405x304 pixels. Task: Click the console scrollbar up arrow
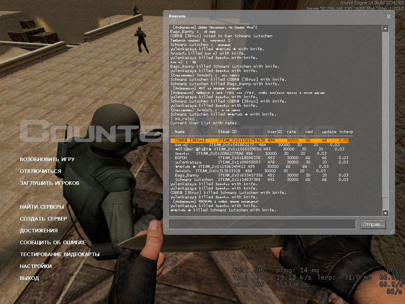(385, 28)
